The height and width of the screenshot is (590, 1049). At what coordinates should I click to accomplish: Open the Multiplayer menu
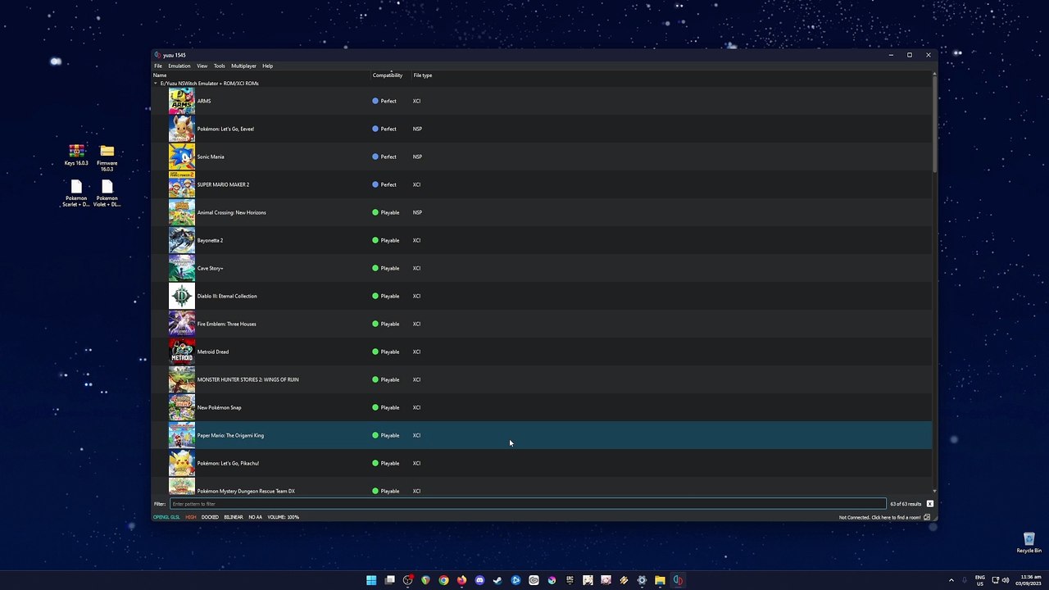(x=243, y=66)
